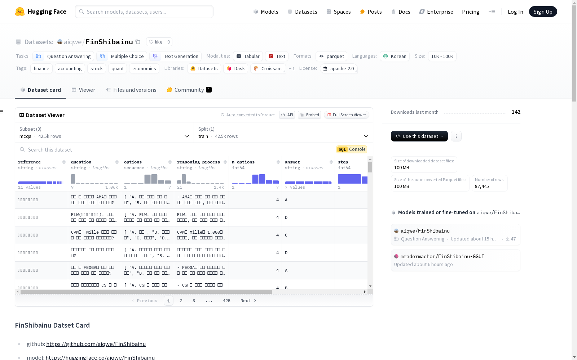Open Models in the top navigation
Image resolution: width=577 pixels, height=360 pixels.
266,12
